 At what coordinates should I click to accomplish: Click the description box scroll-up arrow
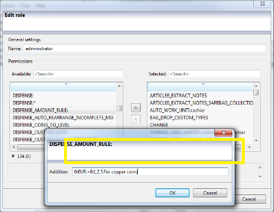coord(260,167)
